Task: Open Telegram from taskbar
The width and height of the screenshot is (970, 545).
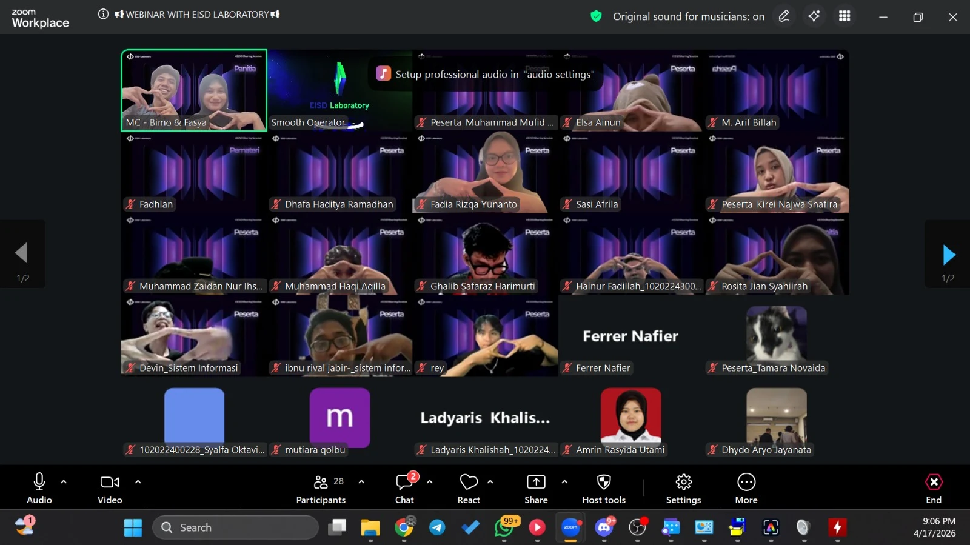Action: (437, 527)
